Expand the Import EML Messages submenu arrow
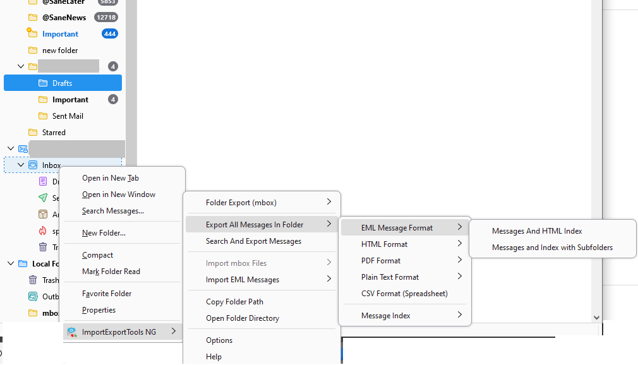 point(328,278)
